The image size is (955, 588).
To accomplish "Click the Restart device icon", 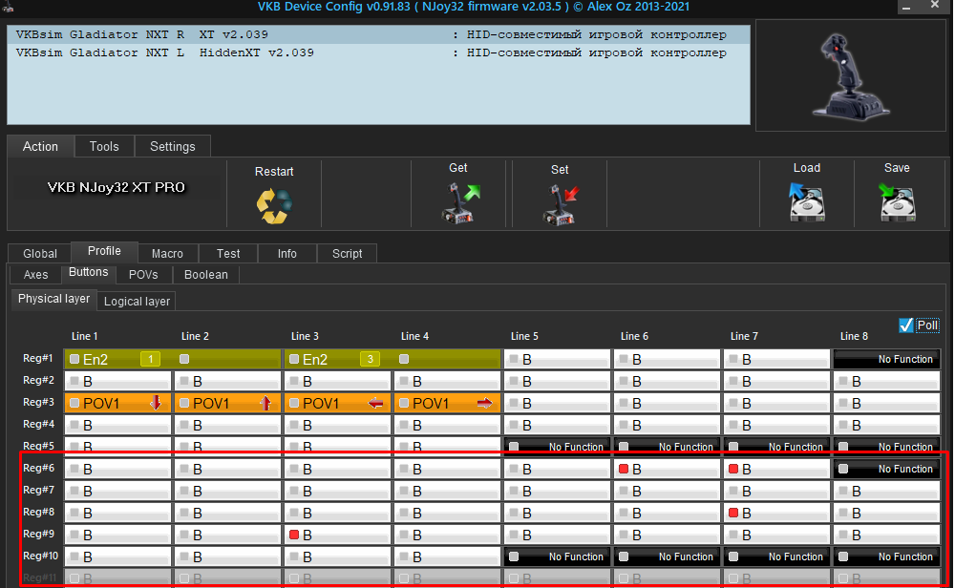I will coord(274,206).
